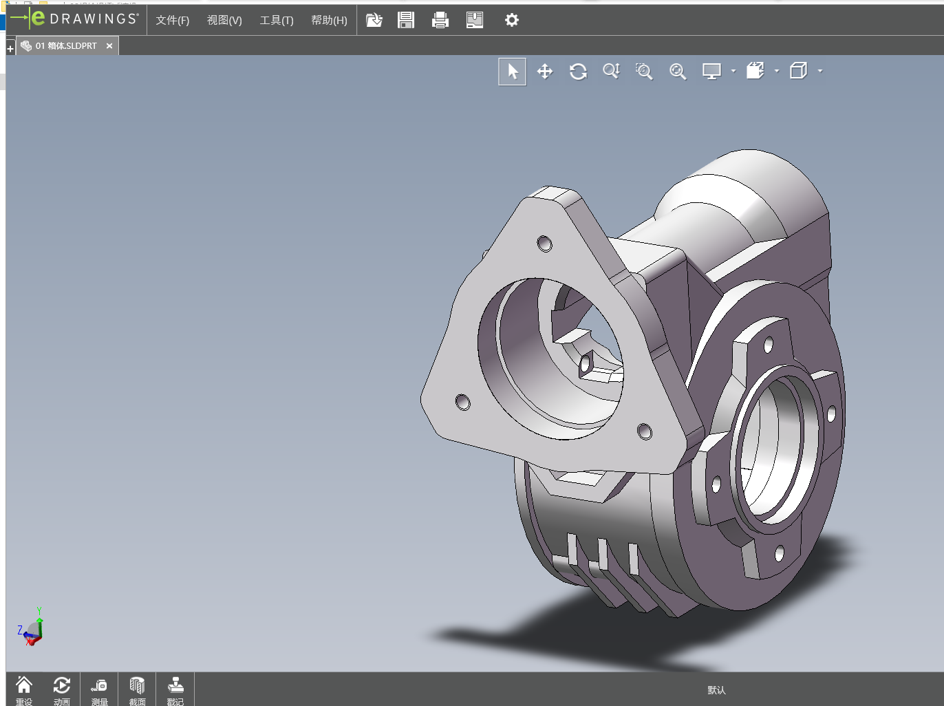Click the 重设 home reset button
Screen dimensions: 944x706
tap(24, 690)
